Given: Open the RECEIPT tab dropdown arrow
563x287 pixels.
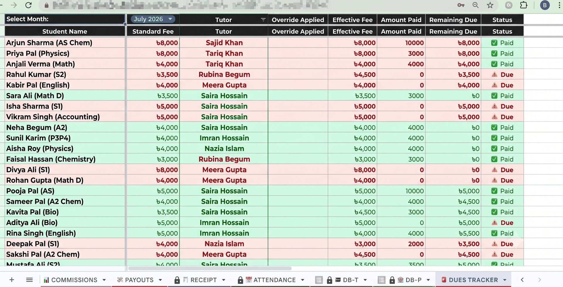Looking at the screenshot, I should coord(224,280).
